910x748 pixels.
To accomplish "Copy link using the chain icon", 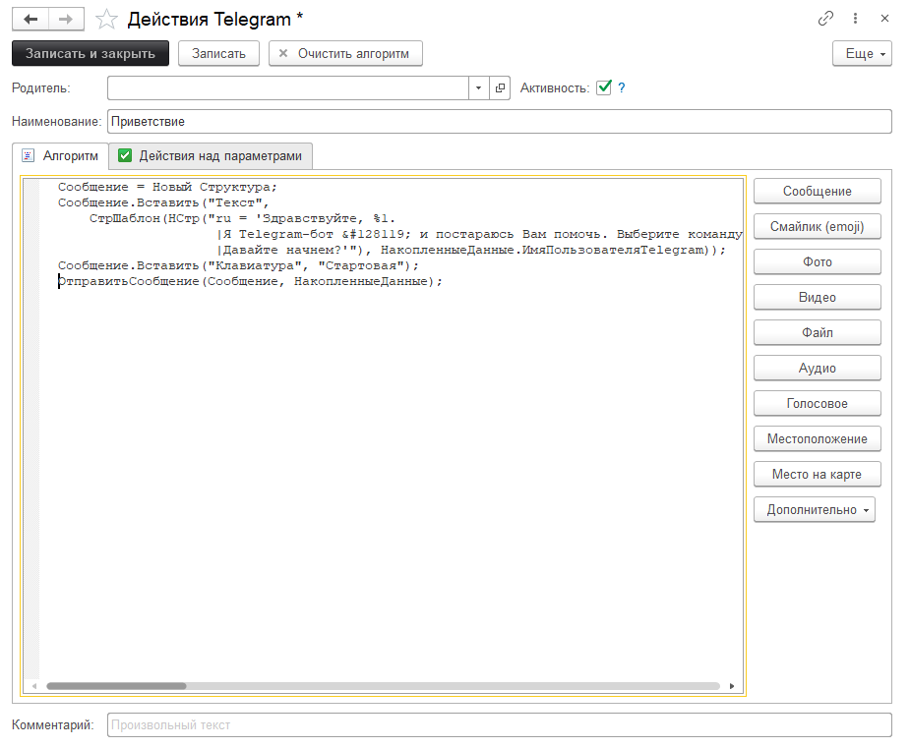I will click(825, 19).
